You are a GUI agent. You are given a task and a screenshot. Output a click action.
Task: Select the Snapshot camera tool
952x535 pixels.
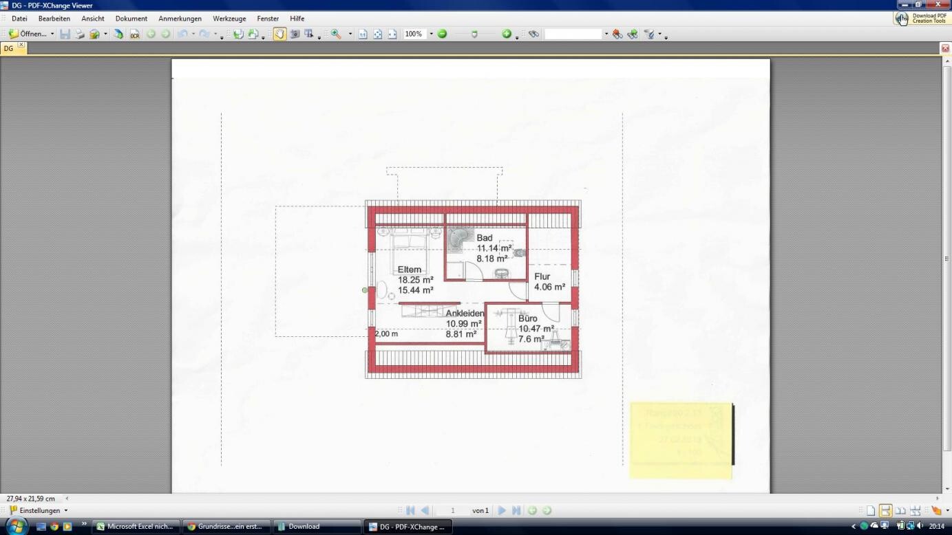click(x=295, y=34)
